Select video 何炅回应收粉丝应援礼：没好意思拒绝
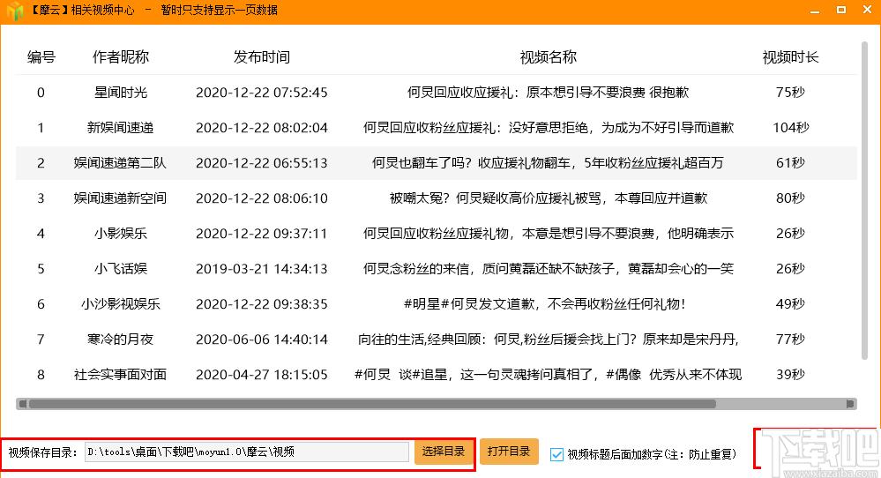Image resolution: width=881 pixels, height=478 pixels. click(548, 128)
